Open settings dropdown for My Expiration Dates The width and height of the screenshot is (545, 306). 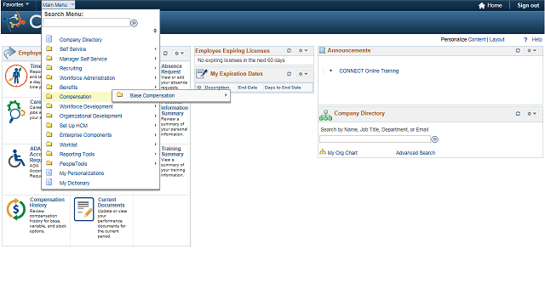(303, 74)
